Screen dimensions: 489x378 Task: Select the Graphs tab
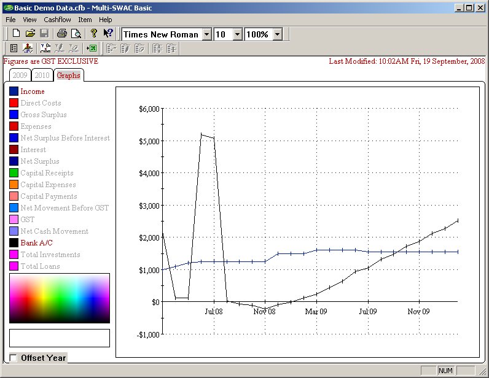tap(69, 75)
